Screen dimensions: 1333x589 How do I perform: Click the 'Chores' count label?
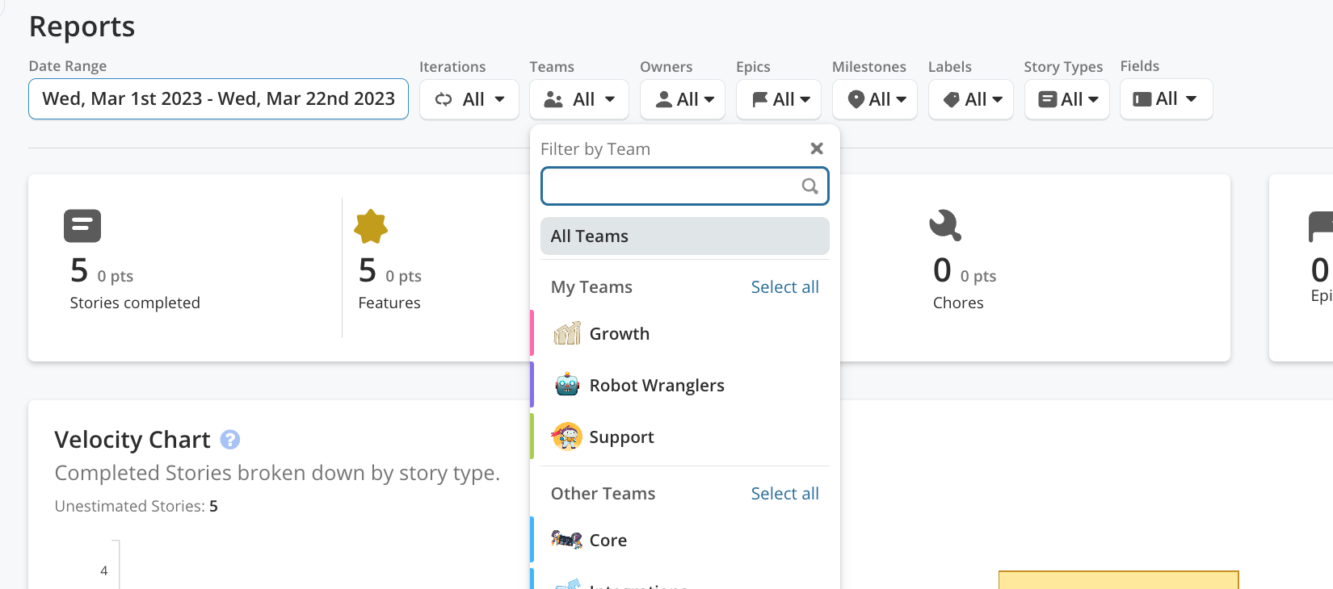pos(958,303)
